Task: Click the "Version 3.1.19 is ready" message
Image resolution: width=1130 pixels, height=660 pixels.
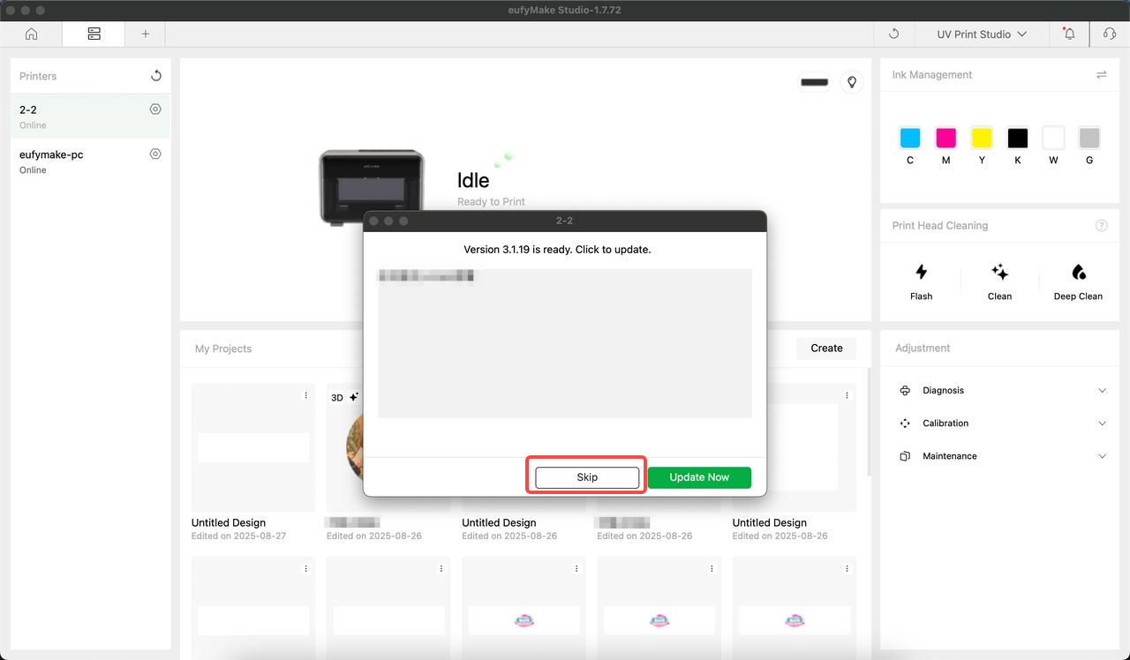Action: pos(557,250)
